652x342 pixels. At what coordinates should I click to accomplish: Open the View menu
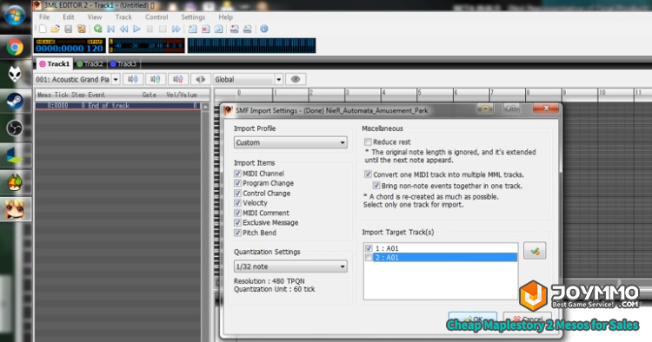95,17
